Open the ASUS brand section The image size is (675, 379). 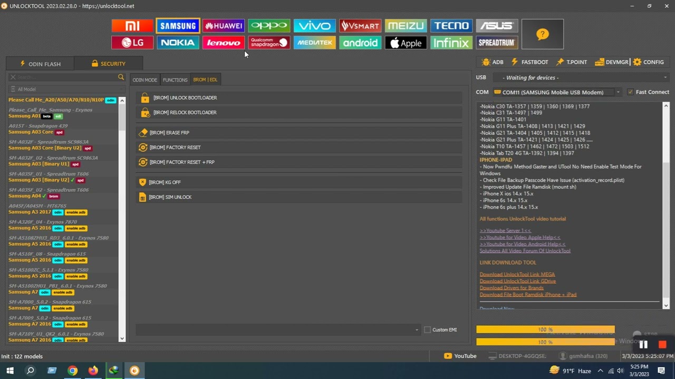point(497,26)
